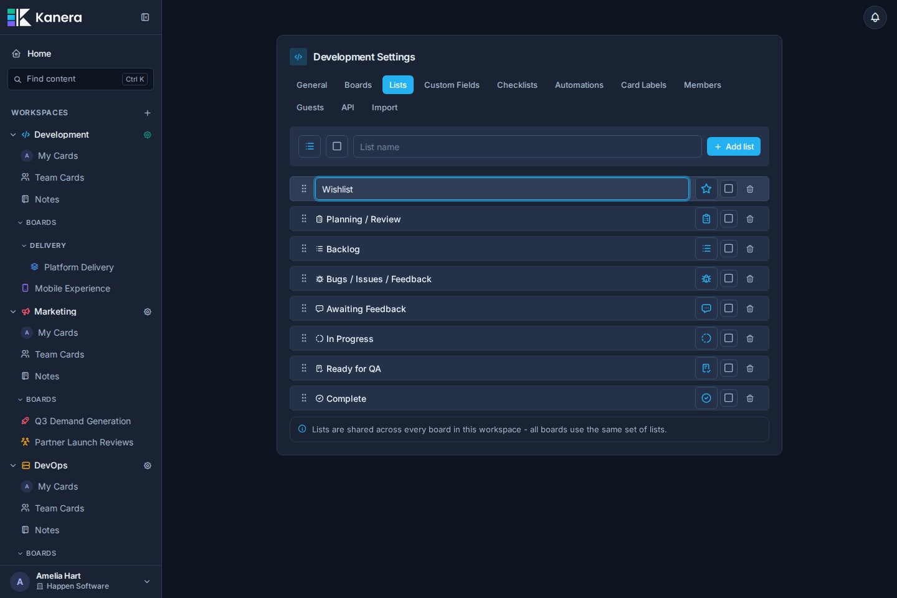Collapse the Marketing workspace
The height and width of the screenshot is (598, 897).
(x=13, y=311)
